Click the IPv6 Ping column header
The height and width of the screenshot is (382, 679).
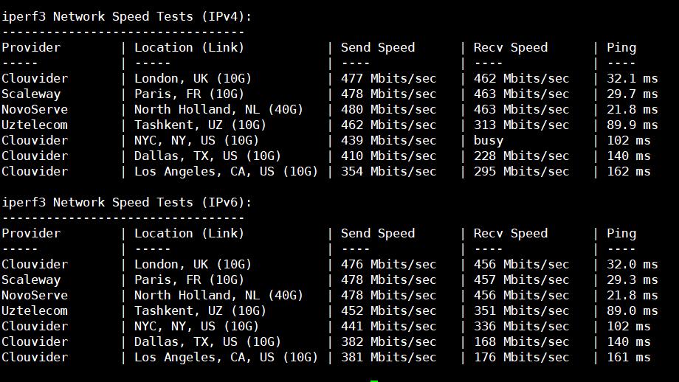click(x=621, y=233)
